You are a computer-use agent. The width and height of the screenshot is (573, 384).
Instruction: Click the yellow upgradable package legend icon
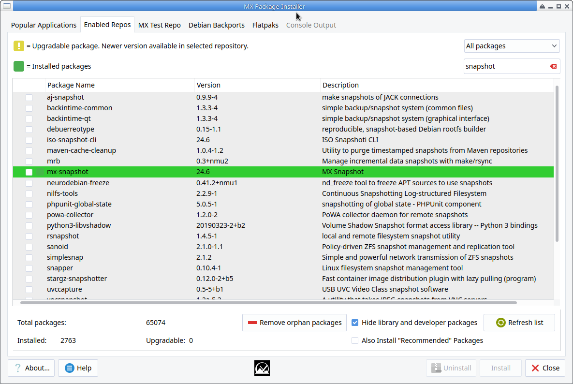click(x=19, y=46)
